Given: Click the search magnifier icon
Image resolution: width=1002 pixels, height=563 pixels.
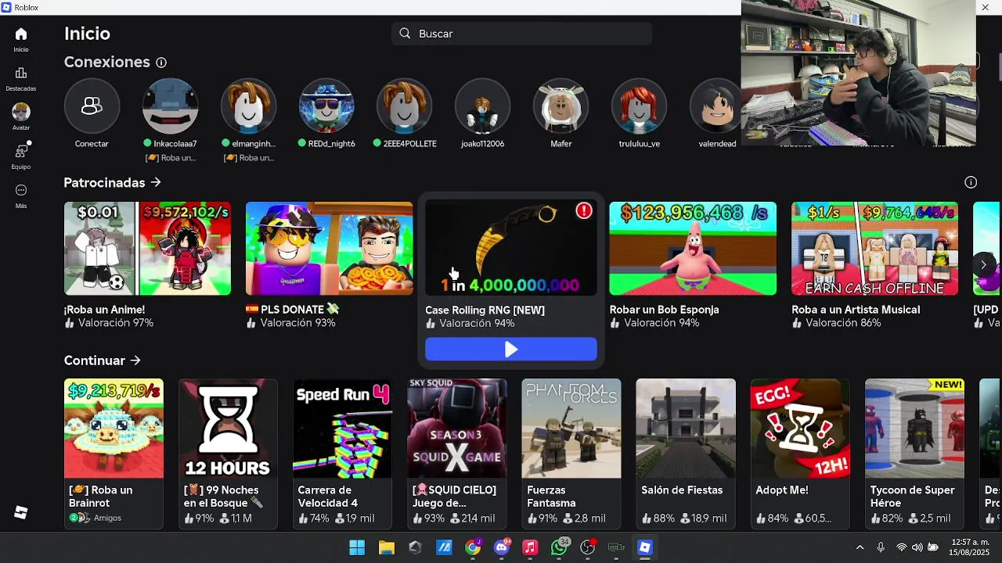Looking at the screenshot, I should [x=405, y=34].
